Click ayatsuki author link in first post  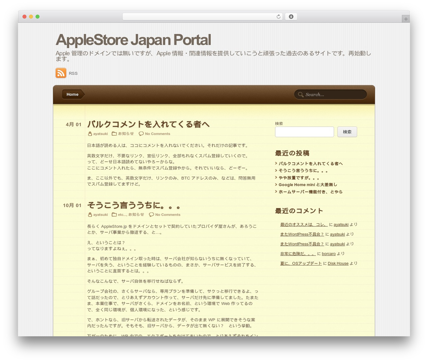tap(100, 134)
